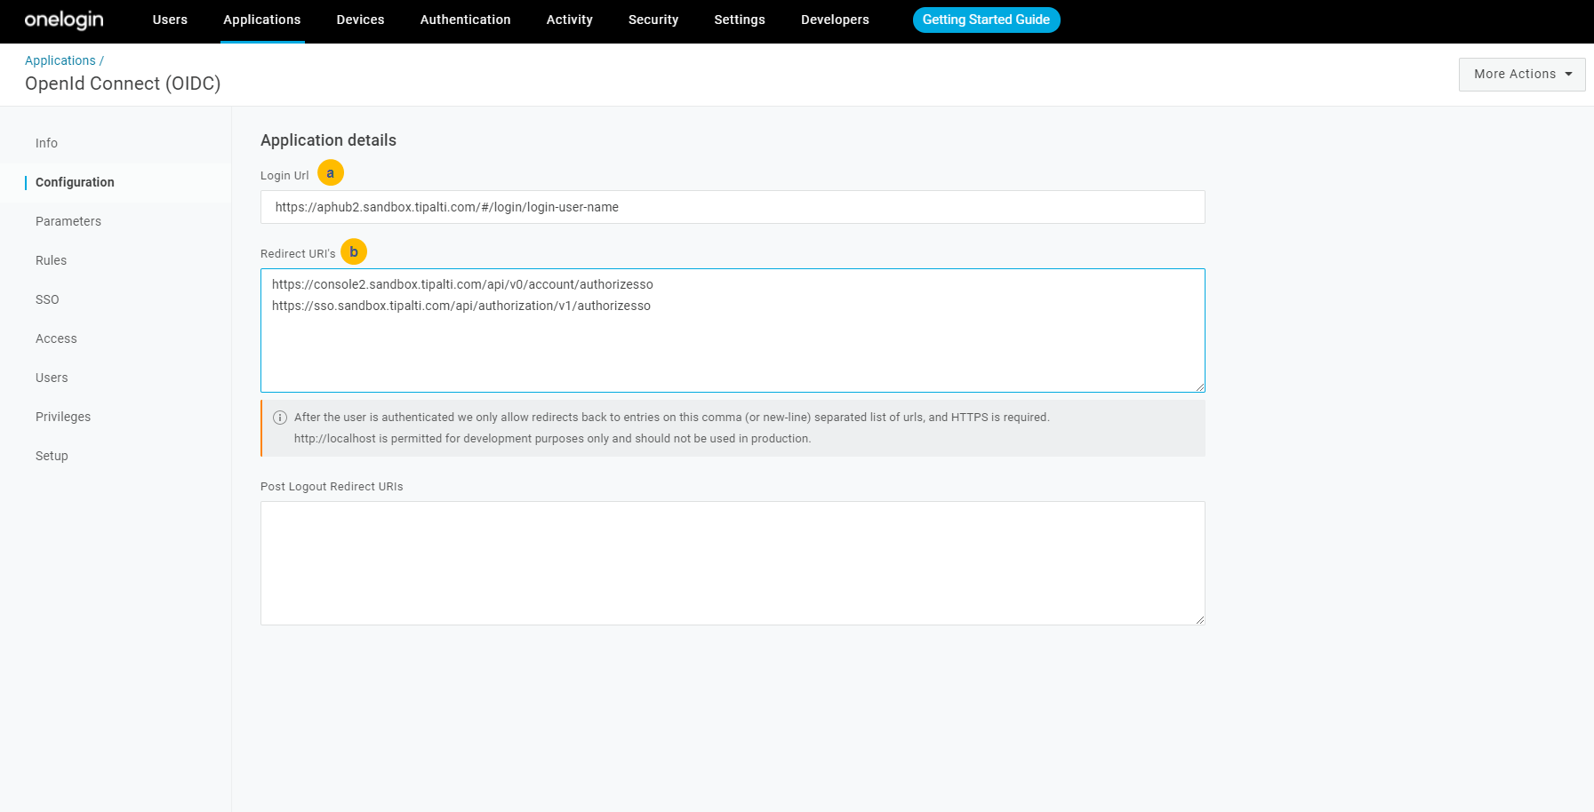This screenshot has height=812, width=1594.
Task: Click the Getting Started Guide button
Action: (x=986, y=20)
